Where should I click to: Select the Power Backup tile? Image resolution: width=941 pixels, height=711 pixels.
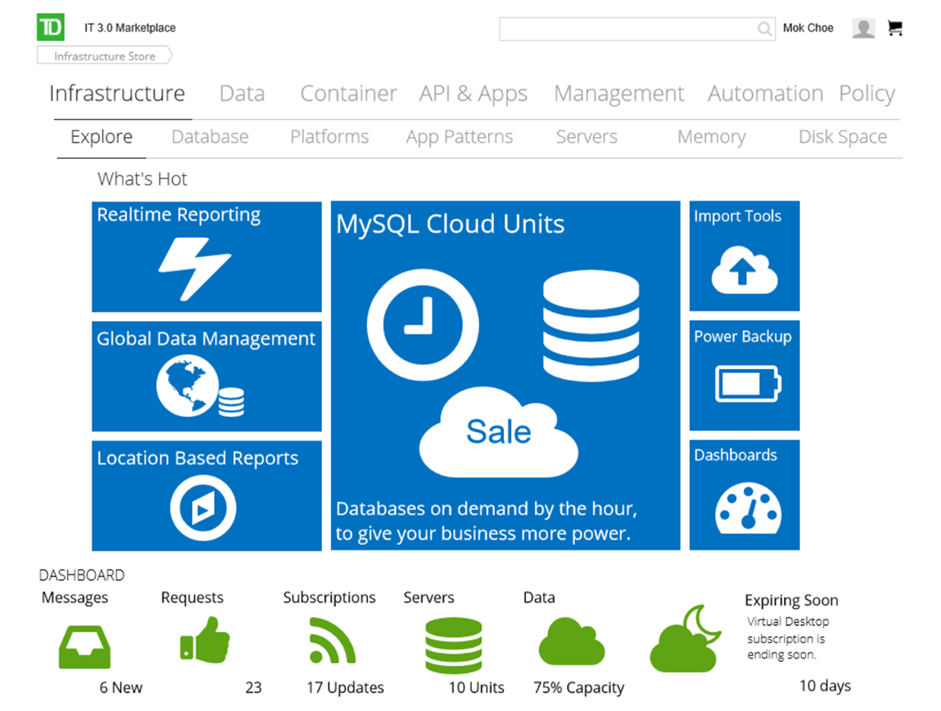[744, 376]
